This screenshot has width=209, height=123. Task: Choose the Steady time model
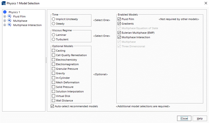54,24
